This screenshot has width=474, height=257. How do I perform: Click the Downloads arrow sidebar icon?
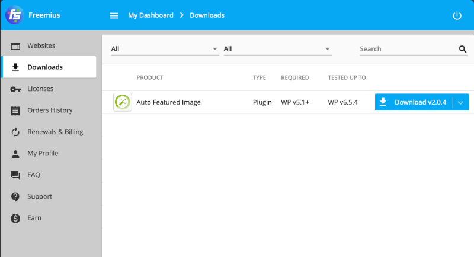pyautogui.click(x=15, y=67)
